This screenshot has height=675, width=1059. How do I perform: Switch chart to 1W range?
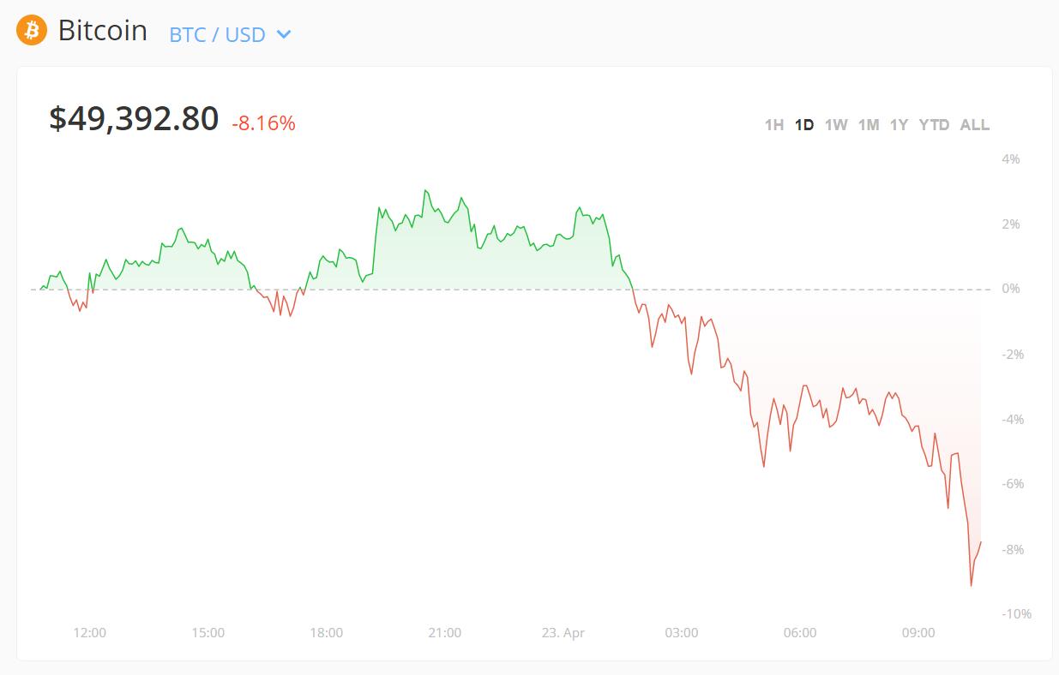(835, 125)
